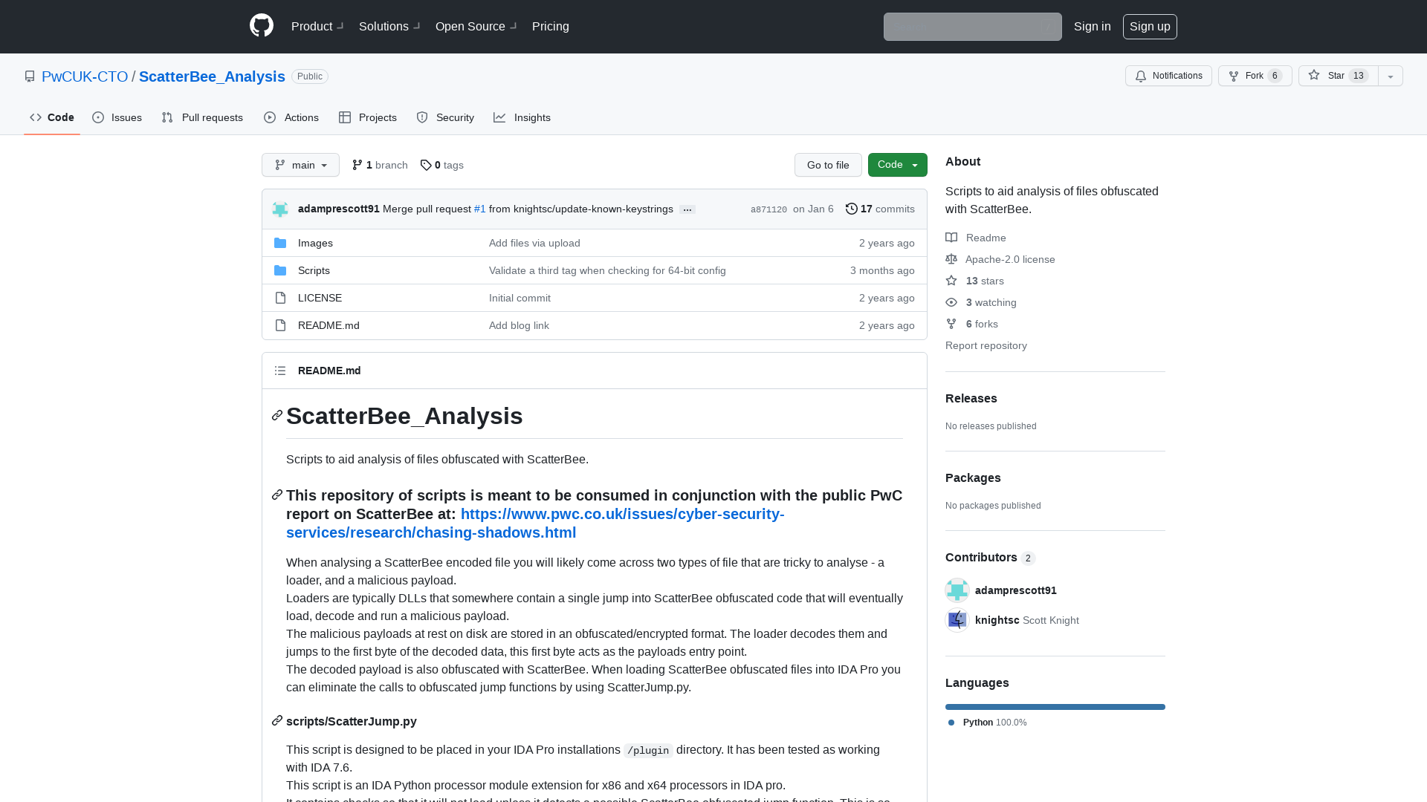The width and height of the screenshot is (1427, 802).
Task: Open ScatterBee_Analysis repository name link
Action: point(212,76)
